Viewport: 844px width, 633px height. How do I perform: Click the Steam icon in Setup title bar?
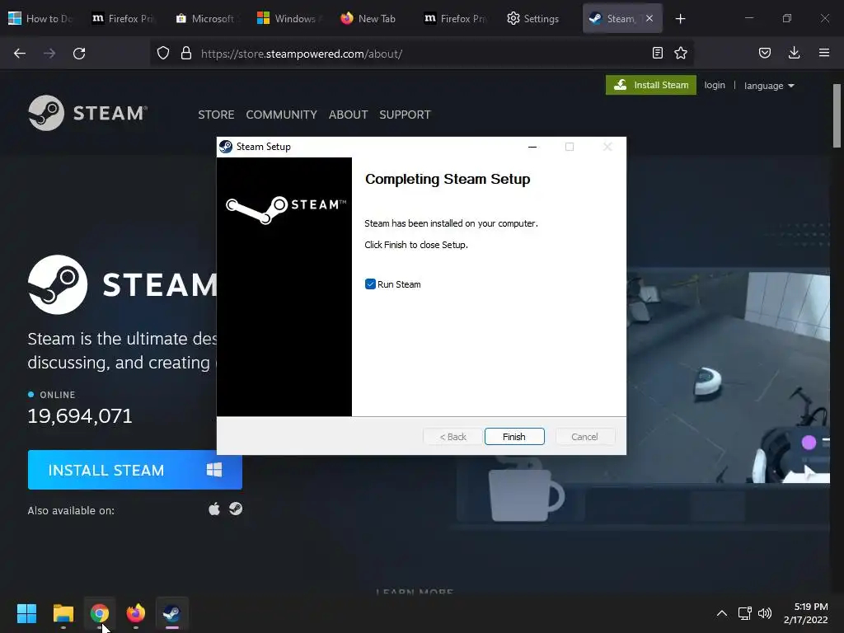click(226, 147)
